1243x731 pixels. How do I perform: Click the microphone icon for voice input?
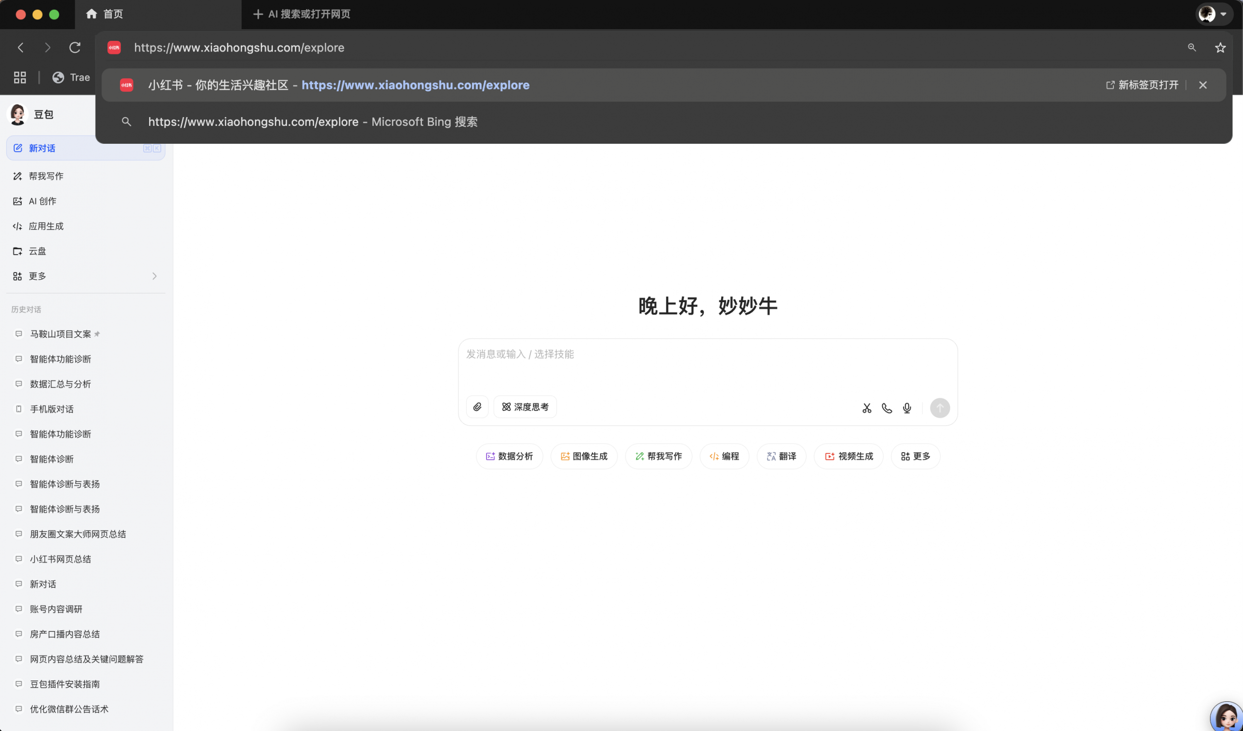click(907, 408)
